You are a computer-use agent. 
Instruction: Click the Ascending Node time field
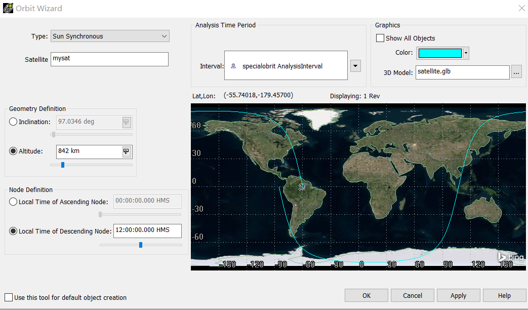(x=147, y=202)
